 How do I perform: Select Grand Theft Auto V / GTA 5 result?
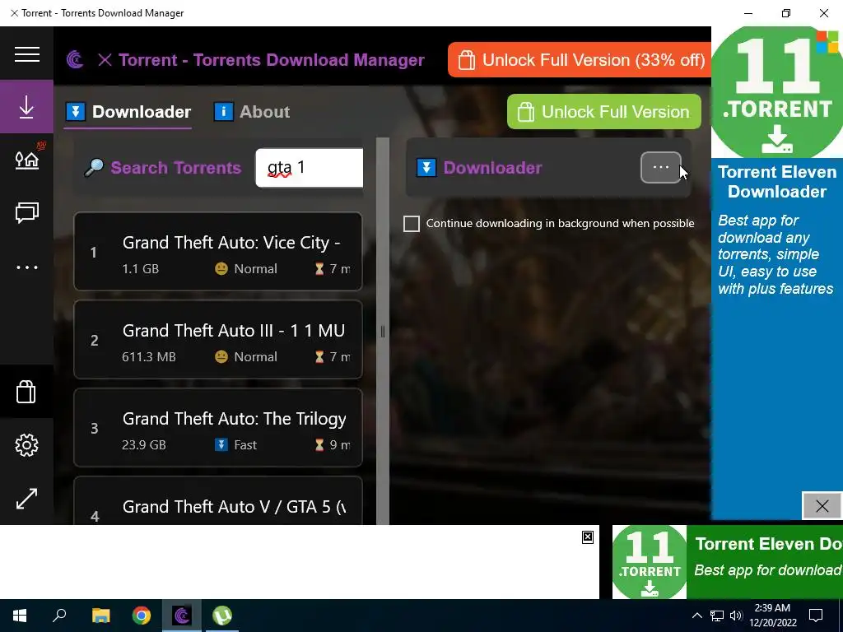click(x=217, y=501)
